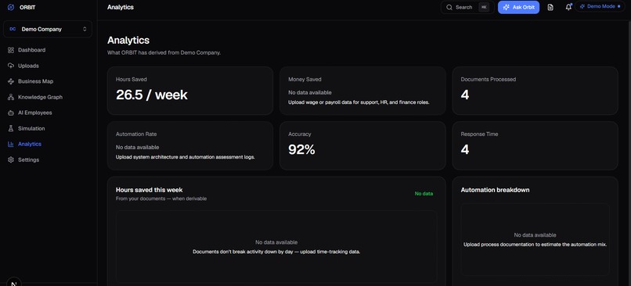This screenshot has height=286, width=631.
Task: Click the Money Saved card
Action: 362,91
